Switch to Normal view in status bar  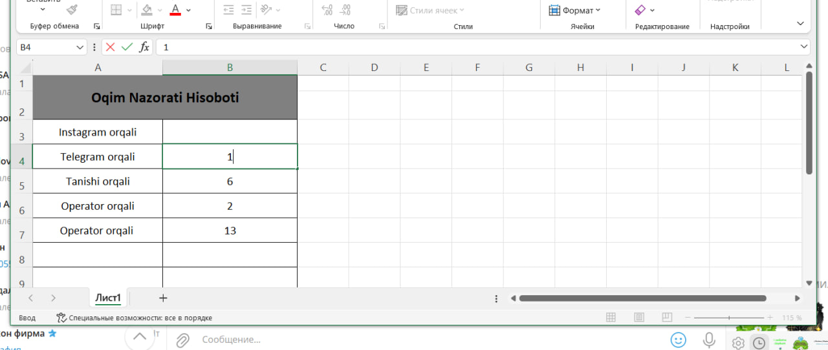coord(611,318)
